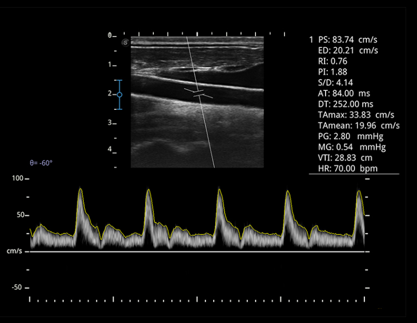Click the B-mode vessel image

tap(197, 102)
